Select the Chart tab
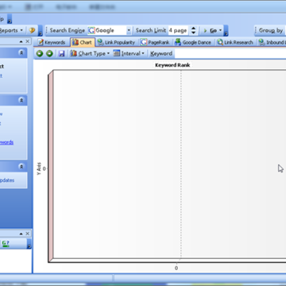 pyautogui.click(x=82, y=42)
